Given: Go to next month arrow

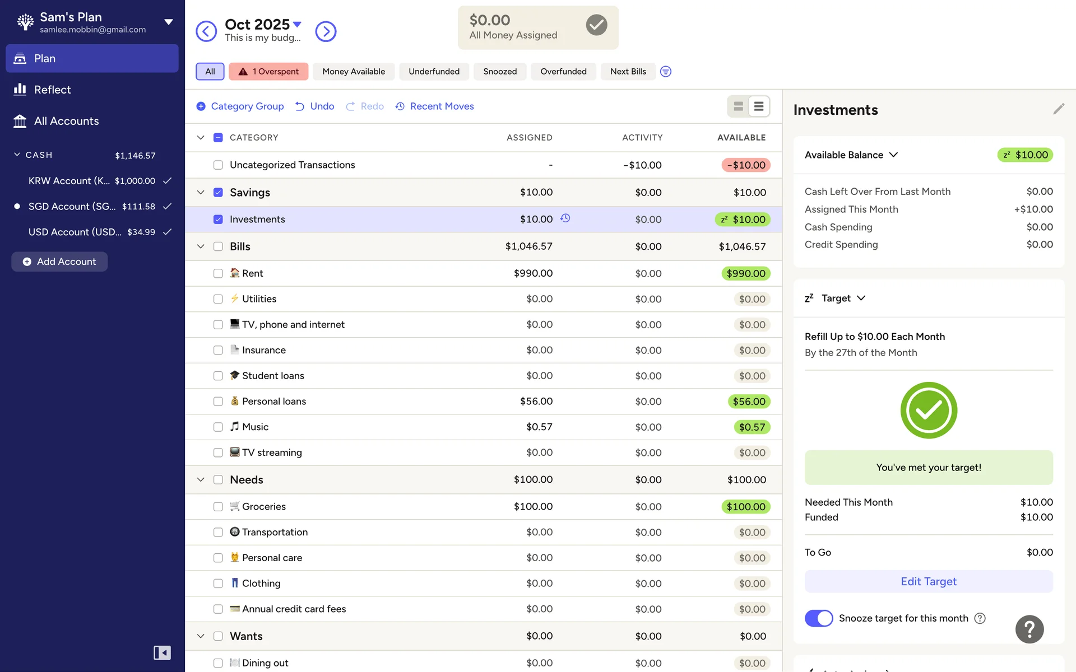Looking at the screenshot, I should click(326, 31).
